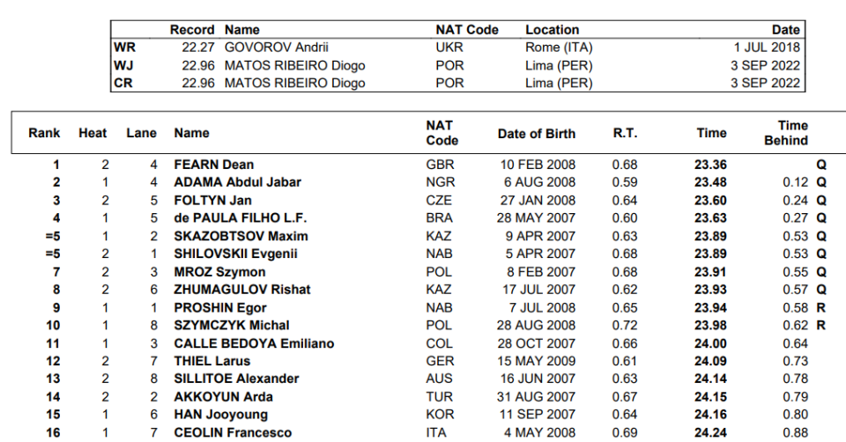The width and height of the screenshot is (846, 442).
Task: Click the Location header in records table
Action: (553, 30)
